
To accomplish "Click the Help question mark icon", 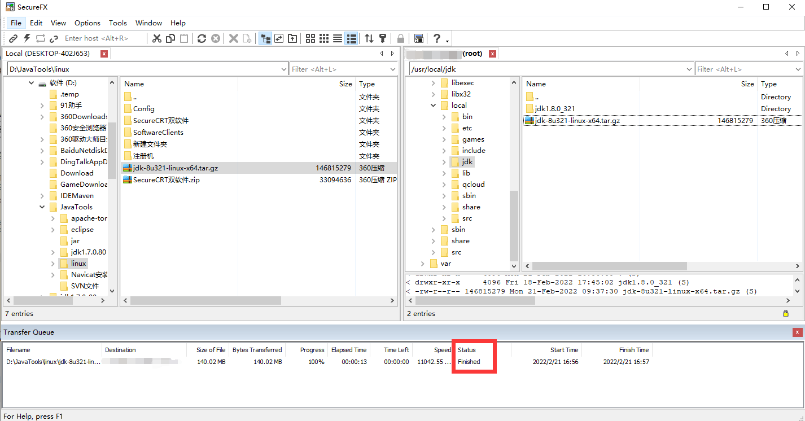I will coord(436,38).
